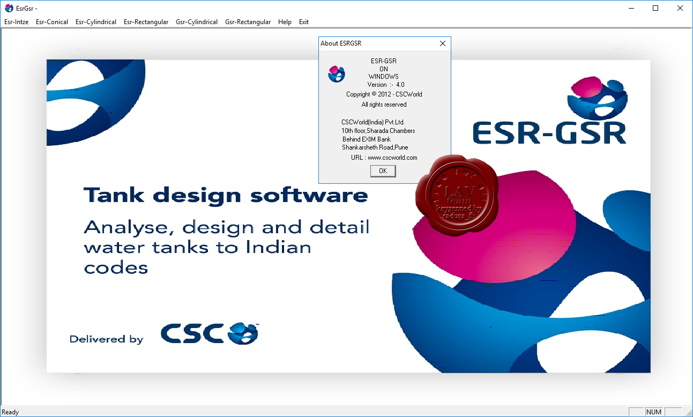Click the NUM indicator in status bar

[x=654, y=412]
